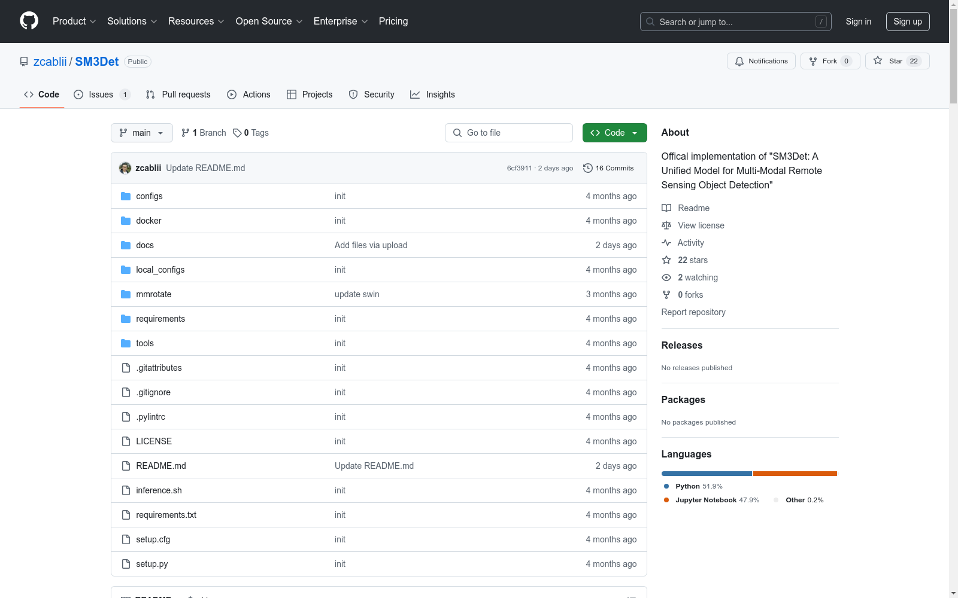Click the Sign up button
Image resolution: width=958 pixels, height=598 pixels.
tap(908, 22)
